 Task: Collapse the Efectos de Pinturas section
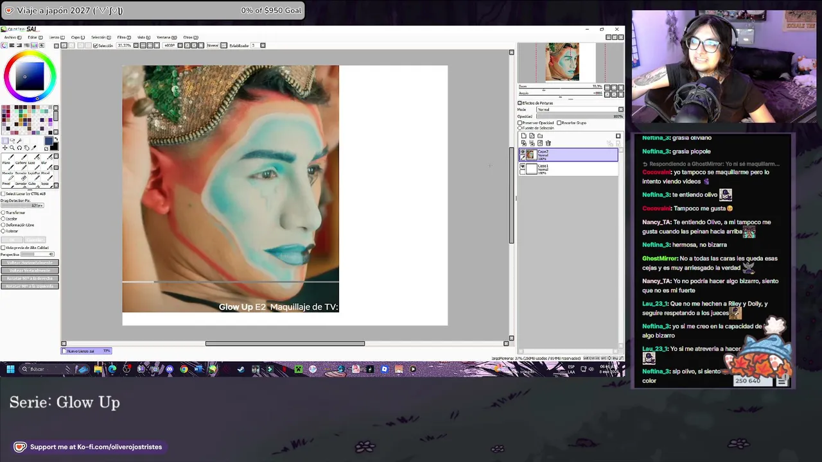pyautogui.click(x=520, y=103)
